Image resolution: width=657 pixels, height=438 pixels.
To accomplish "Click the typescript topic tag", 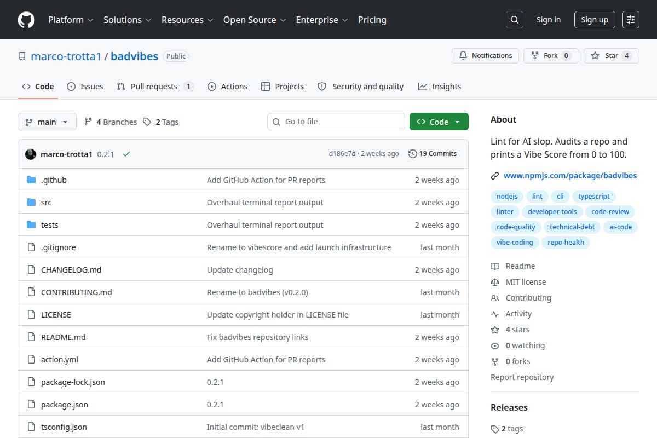I will (594, 196).
